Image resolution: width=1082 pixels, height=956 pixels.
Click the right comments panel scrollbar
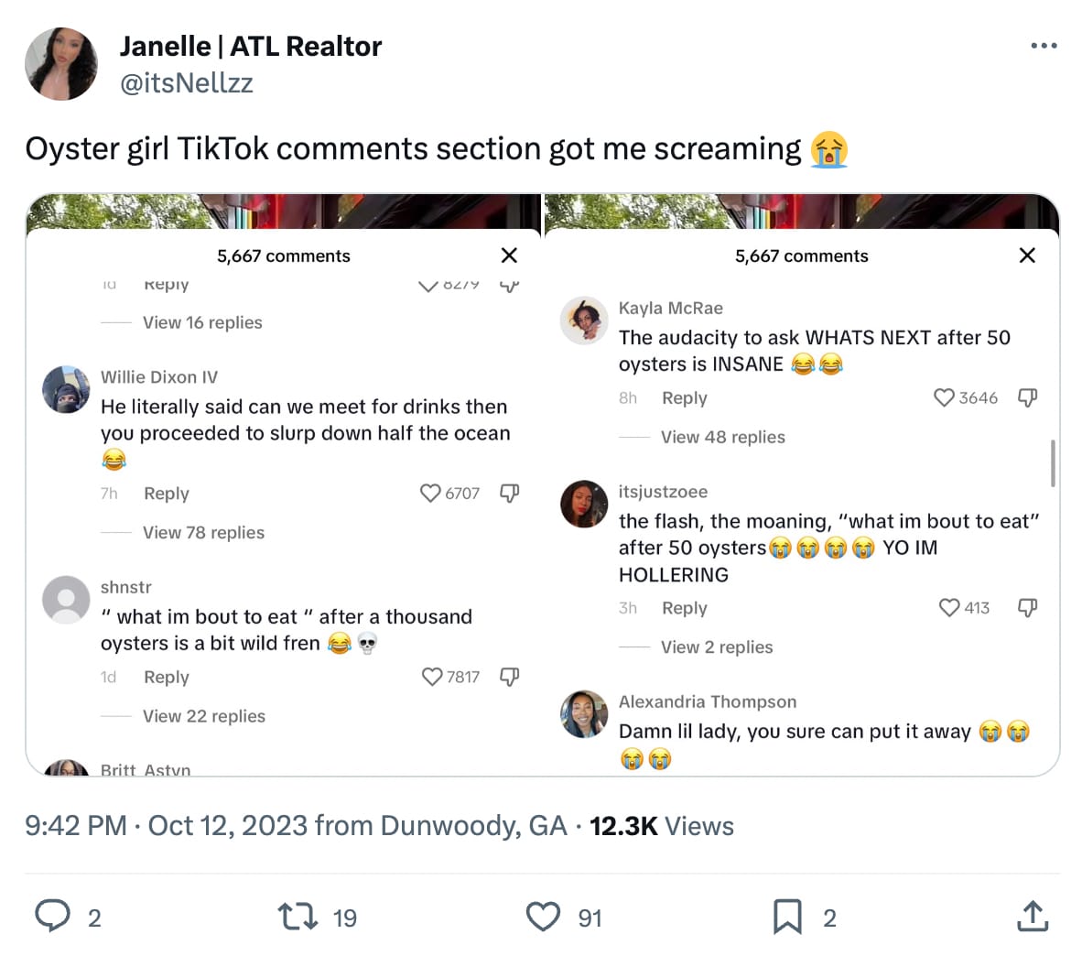coord(1053,463)
